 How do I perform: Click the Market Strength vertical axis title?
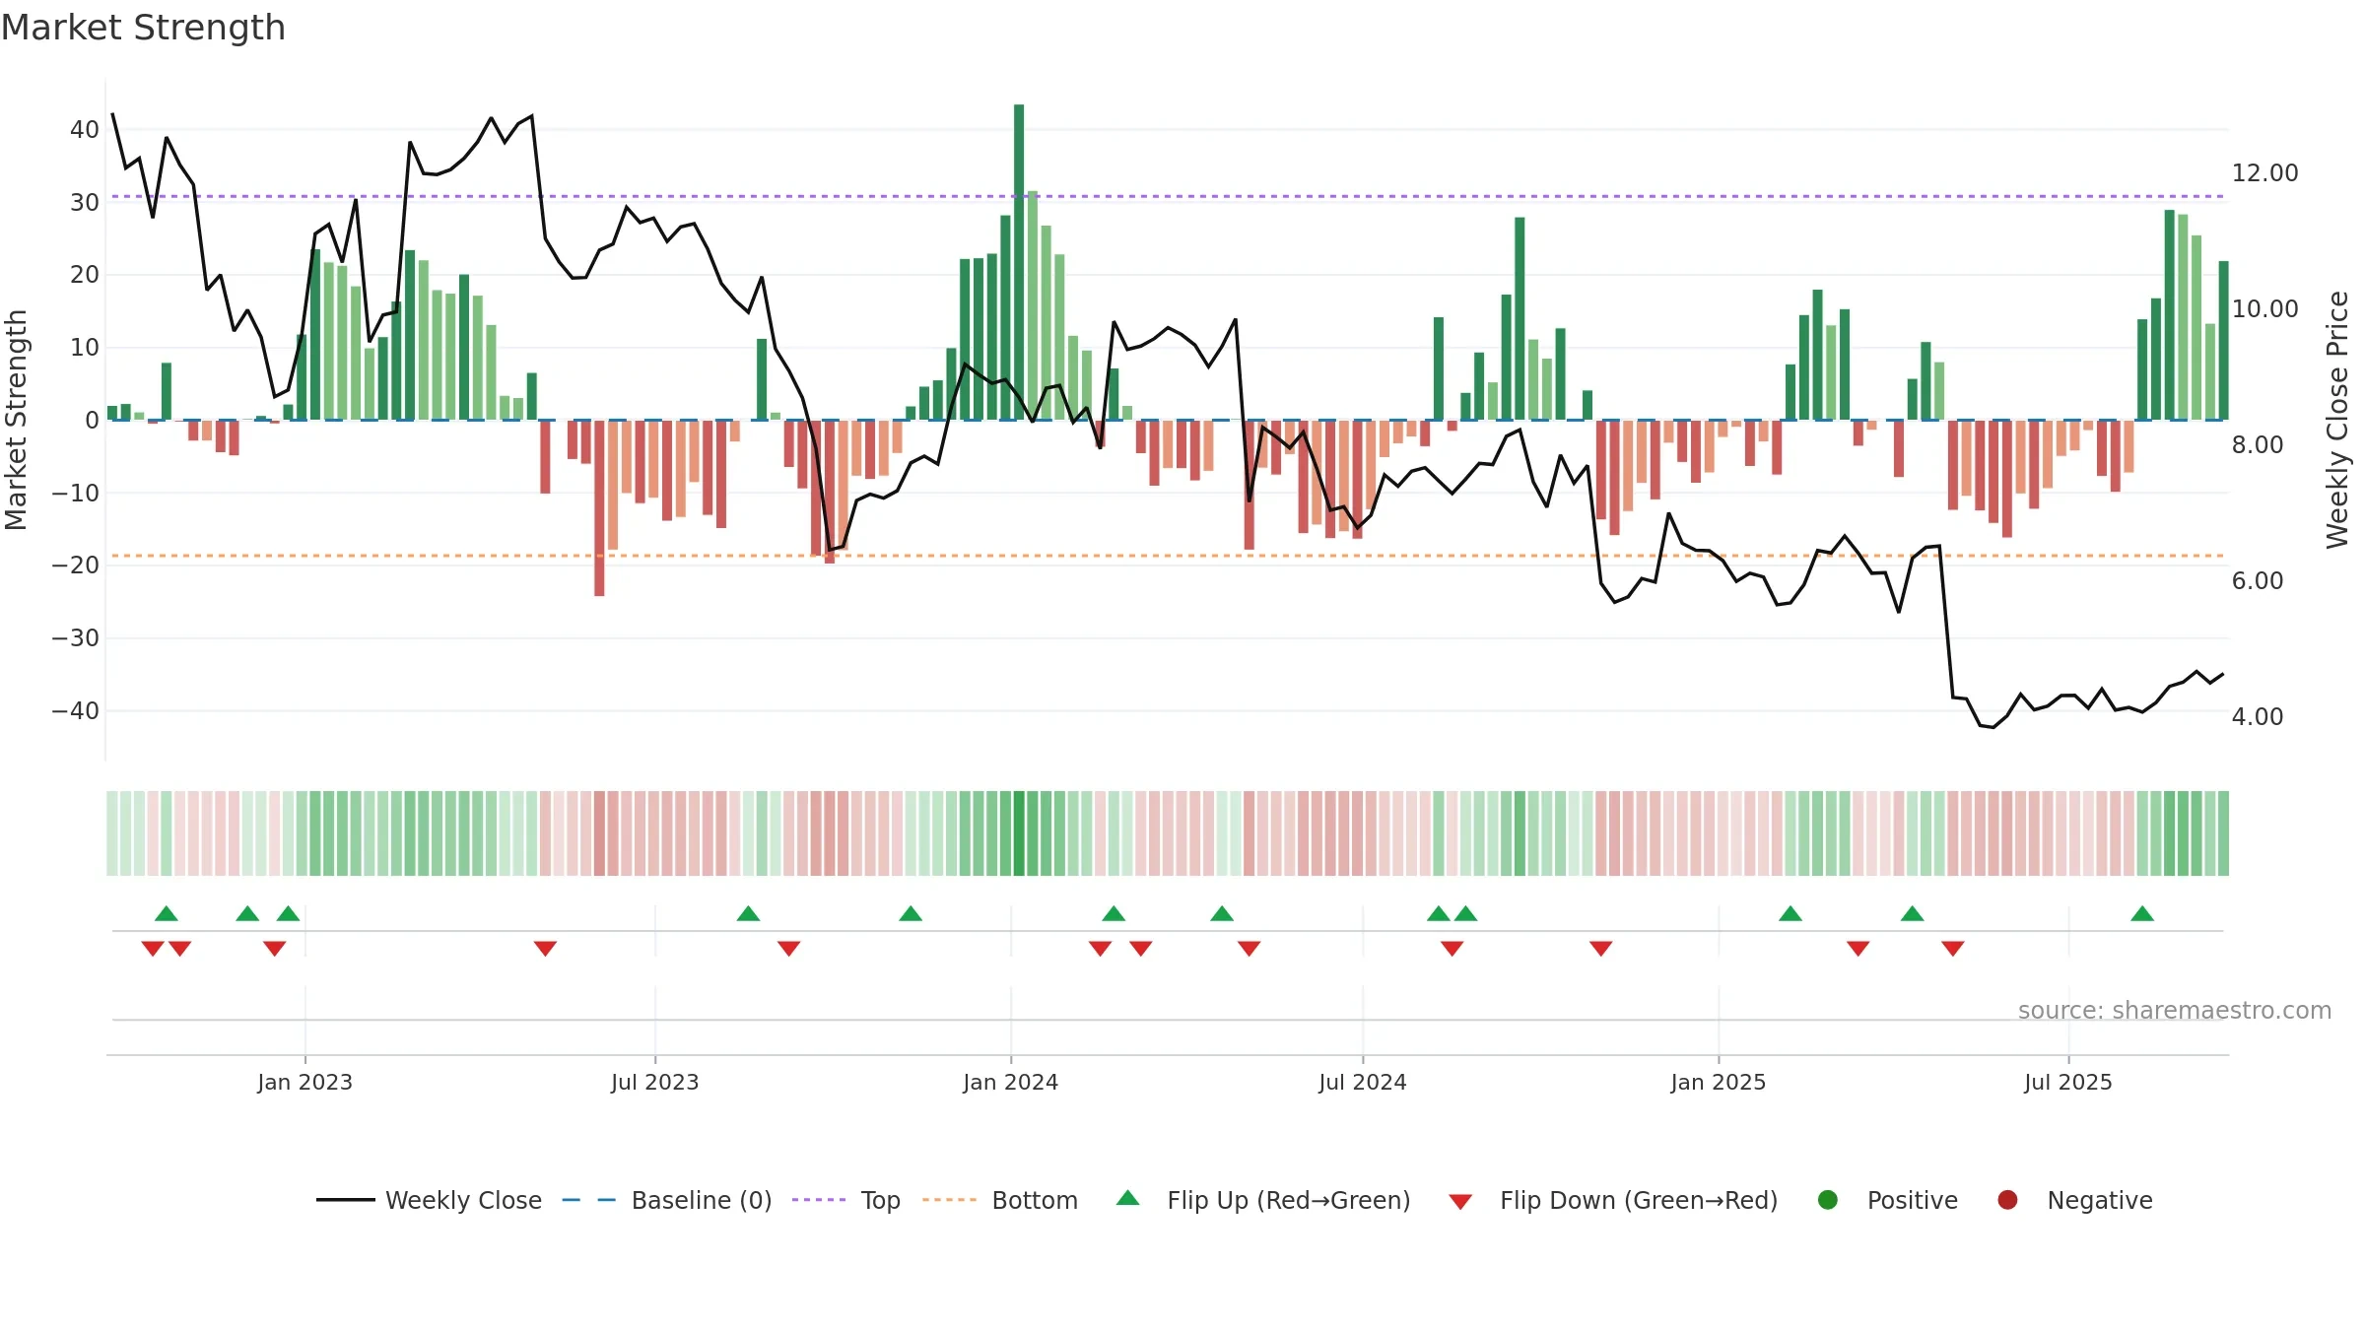pyautogui.click(x=16, y=420)
